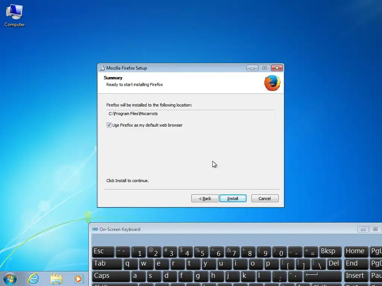The image size is (382, 286).
Task: Click the Firefox logo in setup header
Action: click(272, 83)
